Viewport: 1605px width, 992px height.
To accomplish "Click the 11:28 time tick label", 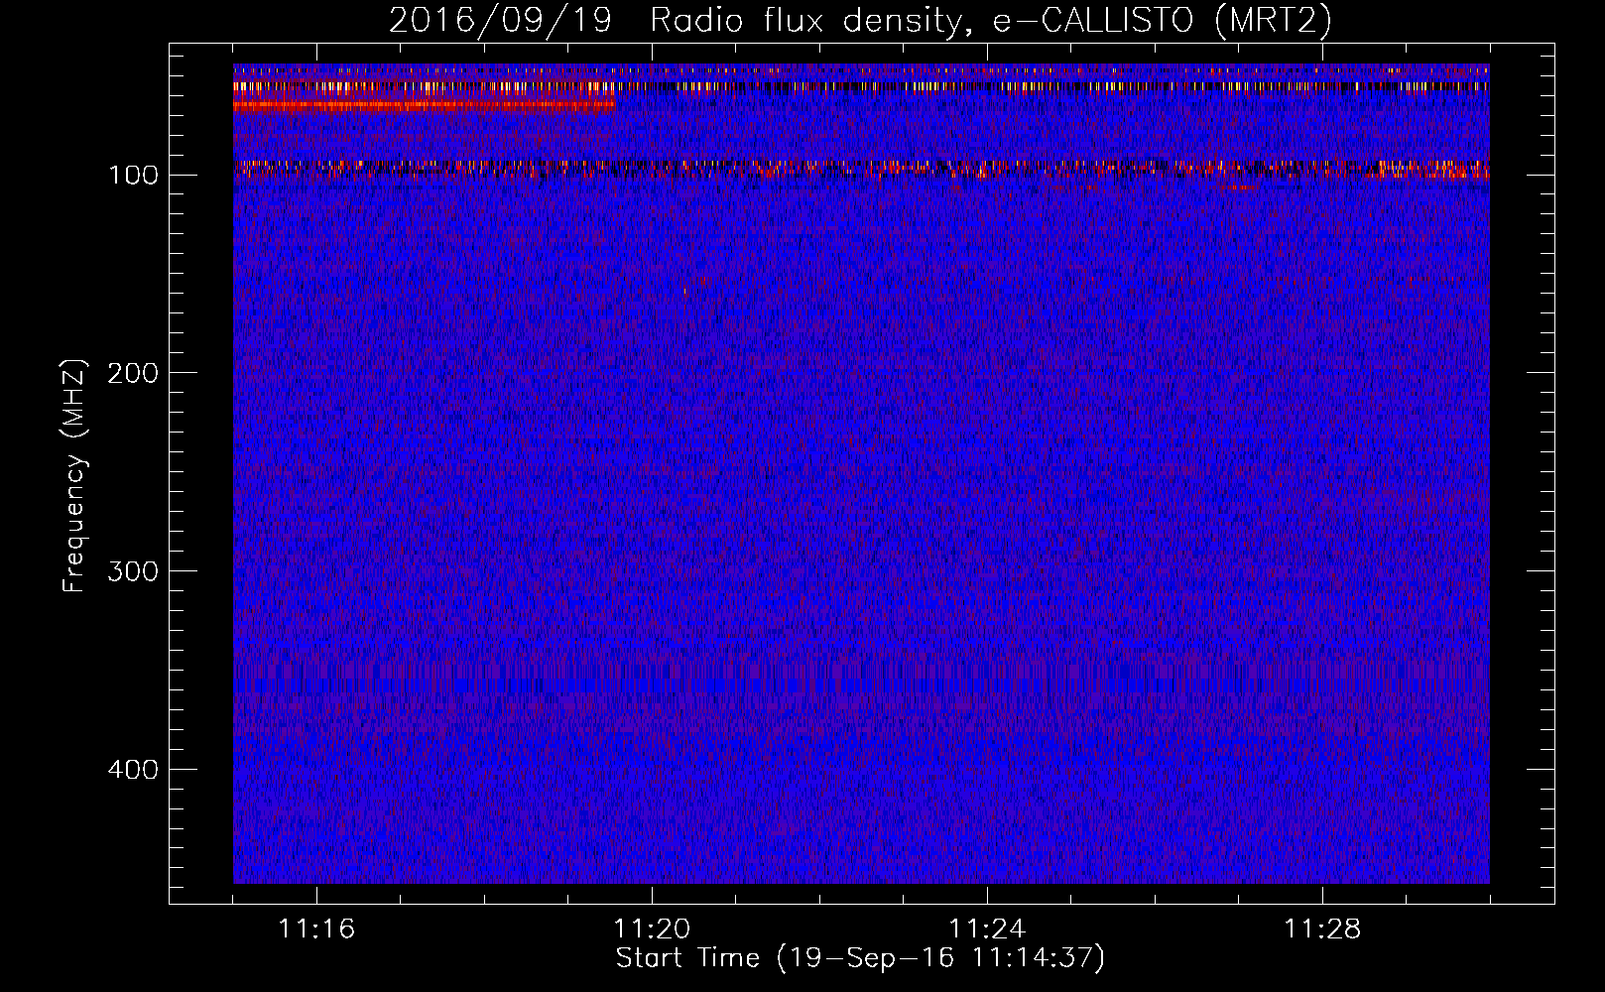I will click(x=1322, y=929).
